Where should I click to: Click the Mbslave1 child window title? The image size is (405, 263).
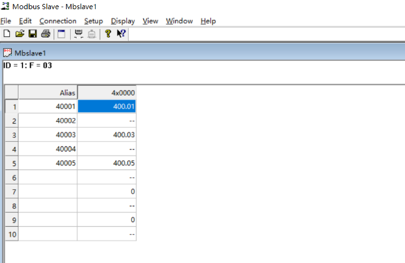pos(30,53)
